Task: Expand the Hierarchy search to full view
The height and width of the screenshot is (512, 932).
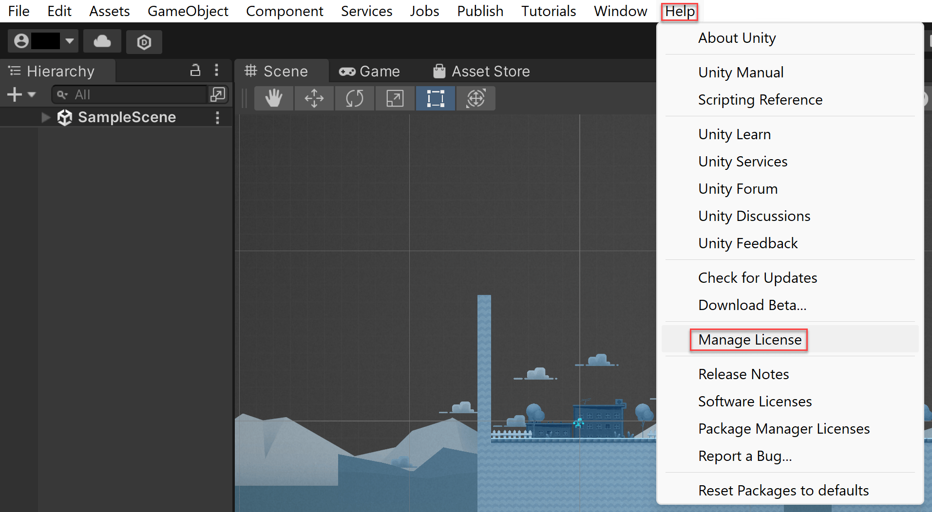Action: click(218, 94)
